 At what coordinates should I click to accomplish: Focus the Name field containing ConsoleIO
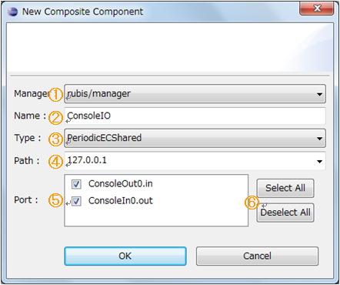point(195,116)
